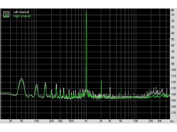Click the dB unit label
Image resolution: width=177 pixels, height=132 pixels.
click(172, 10)
